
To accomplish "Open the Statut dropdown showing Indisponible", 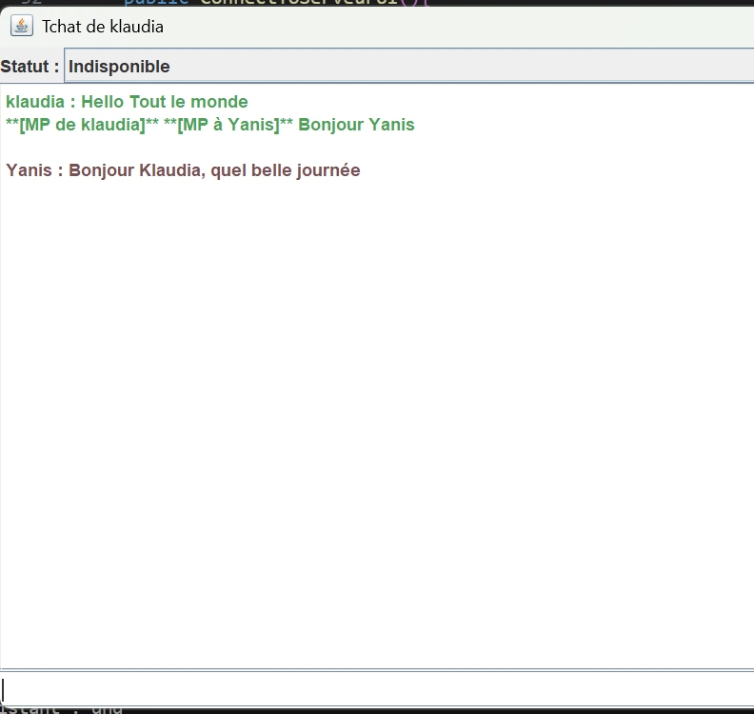I will 407,67.
